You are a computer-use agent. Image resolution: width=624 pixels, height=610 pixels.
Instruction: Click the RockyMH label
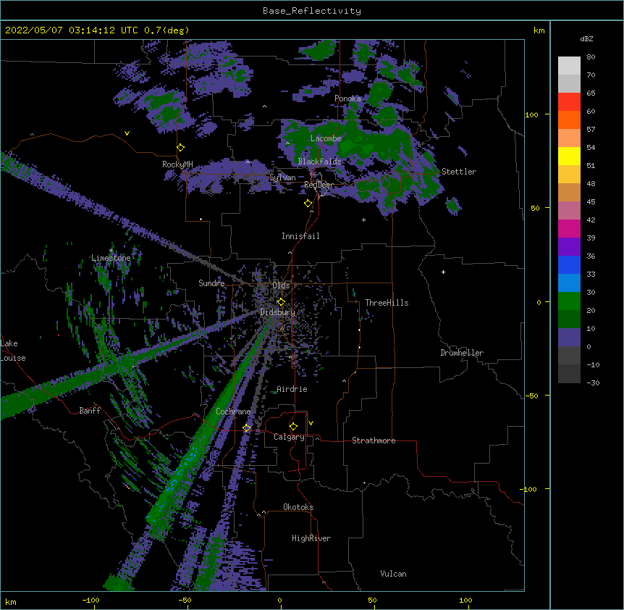(x=177, y=164)
